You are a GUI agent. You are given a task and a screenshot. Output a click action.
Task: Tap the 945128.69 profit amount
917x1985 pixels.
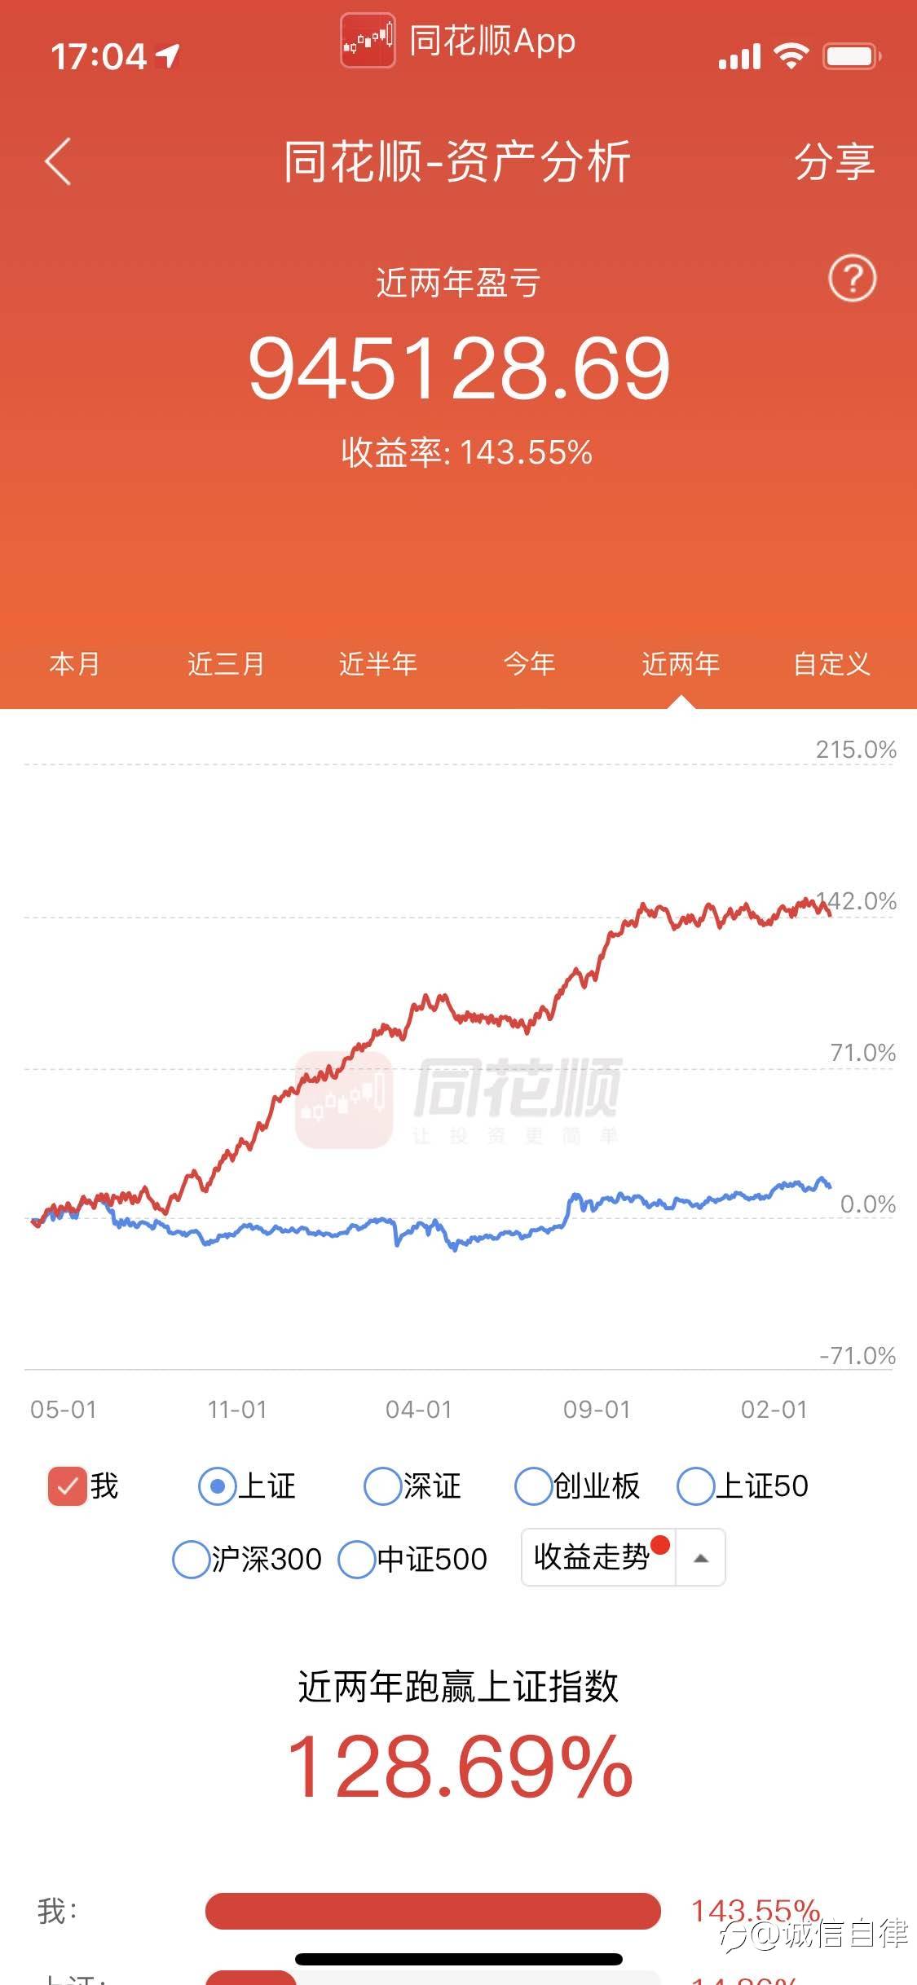[x=459, y=369]
